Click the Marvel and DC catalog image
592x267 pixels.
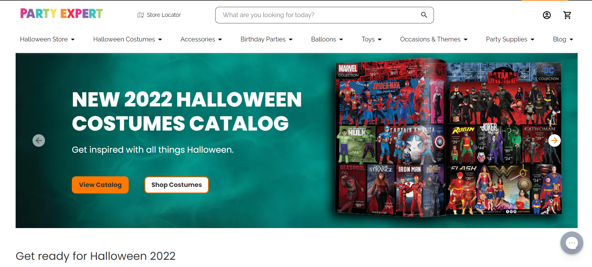(448, 137)
